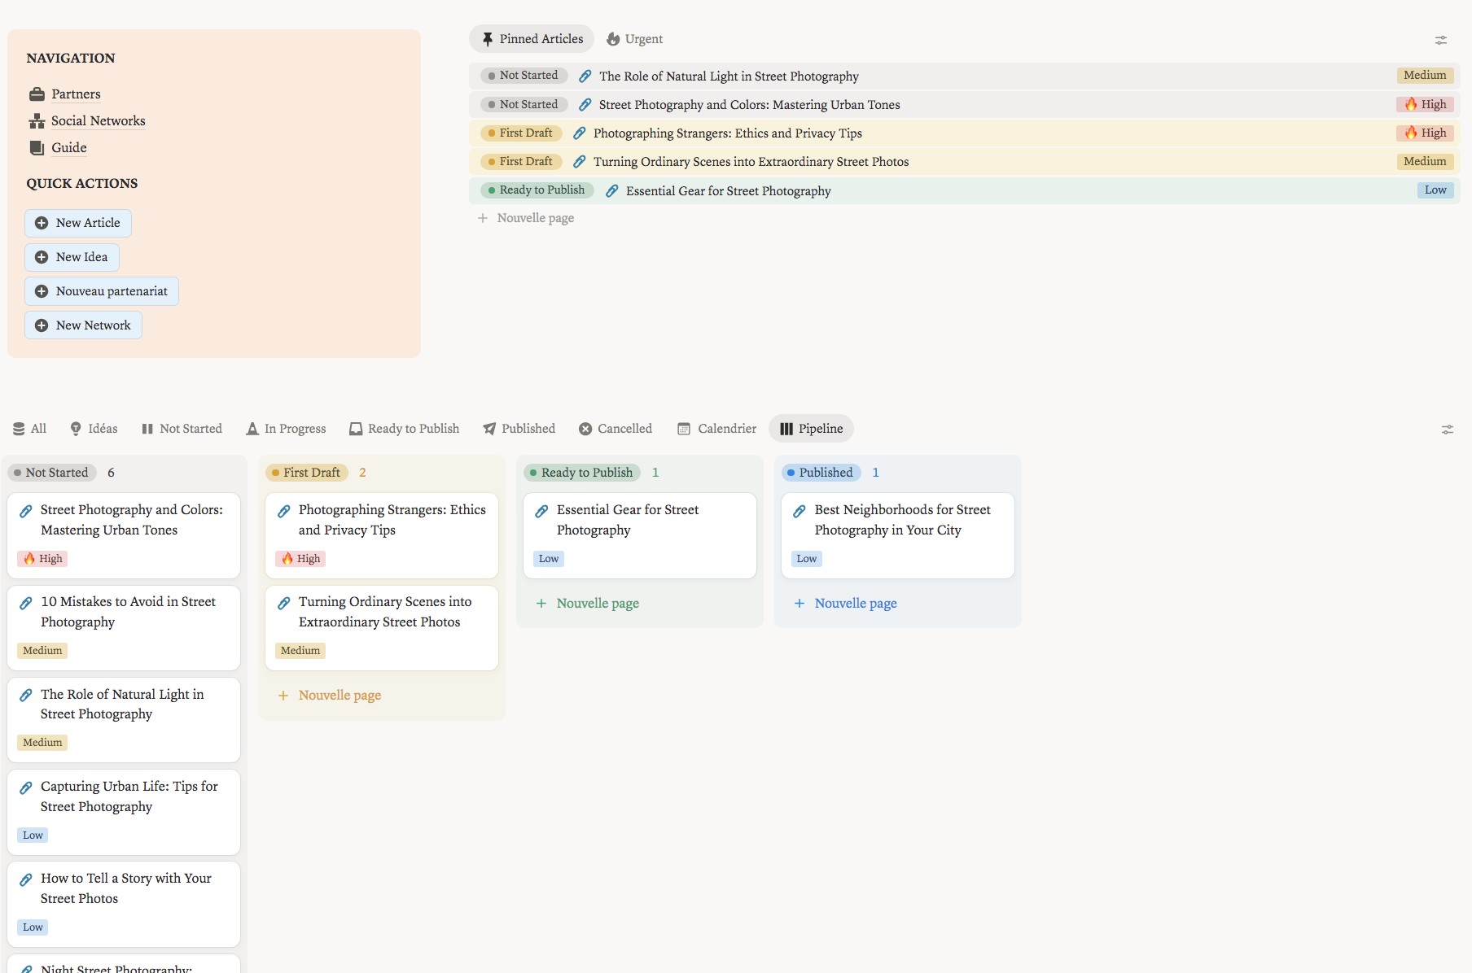Open Turning Ordinary Scenes pinned article row
This screenshot has height=973, width=1472.
965,162
